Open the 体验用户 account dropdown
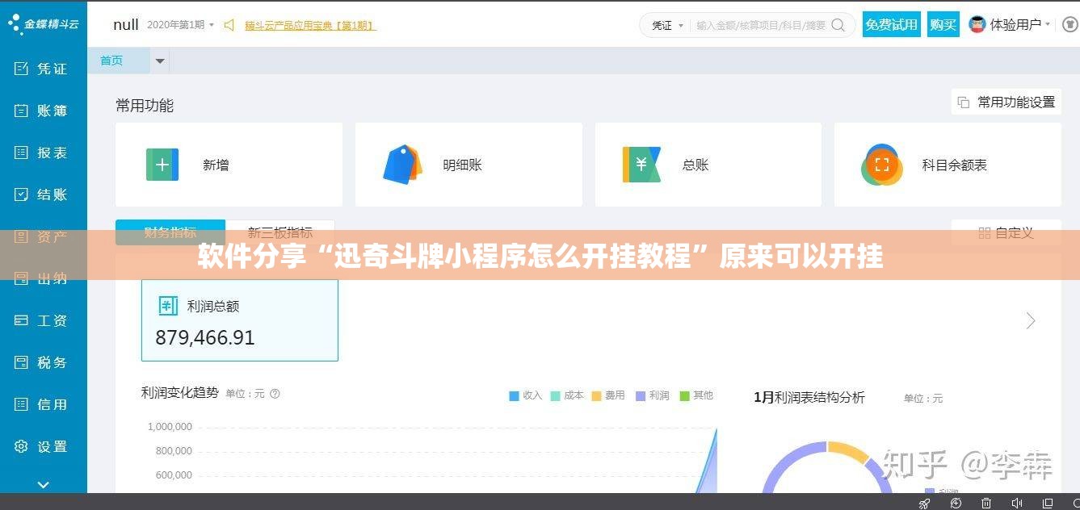Screen dimensions: 1080x510 (1020, 24)
